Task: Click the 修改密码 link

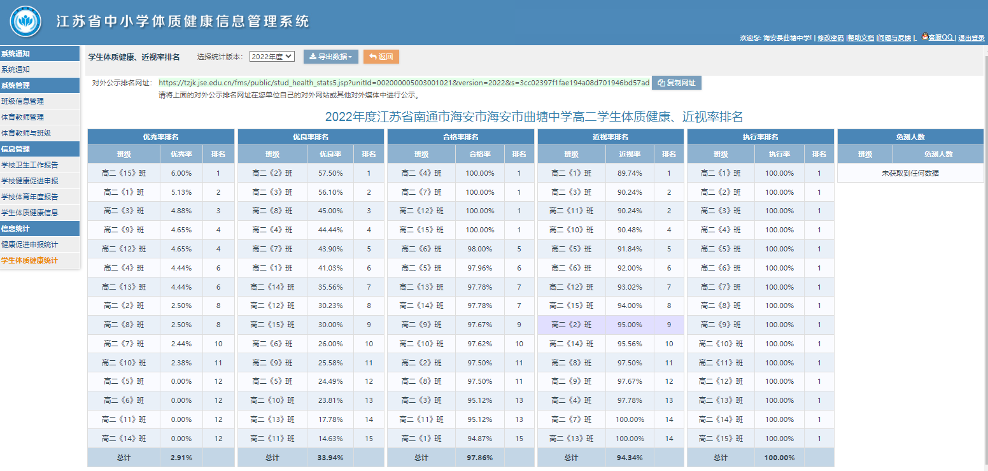Action: click(830, 38)
